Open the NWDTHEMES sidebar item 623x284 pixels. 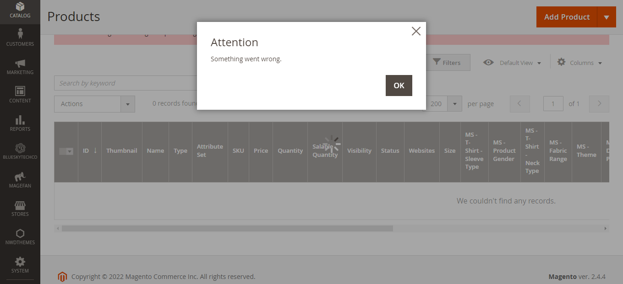click(x=20, y=236)
